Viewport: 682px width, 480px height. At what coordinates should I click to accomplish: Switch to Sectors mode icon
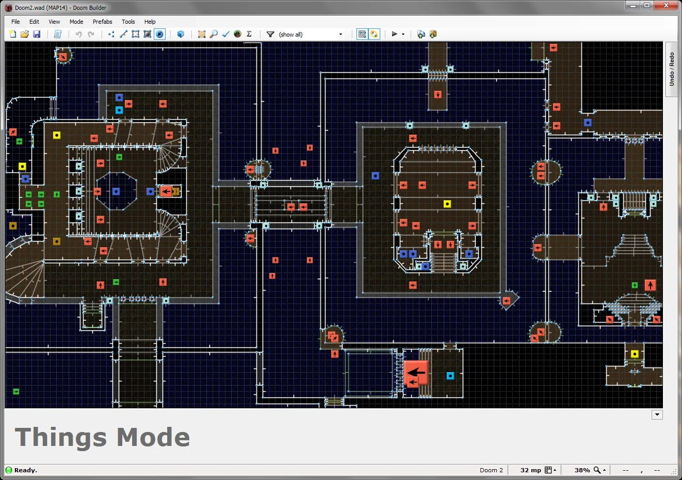coord(135,34)
